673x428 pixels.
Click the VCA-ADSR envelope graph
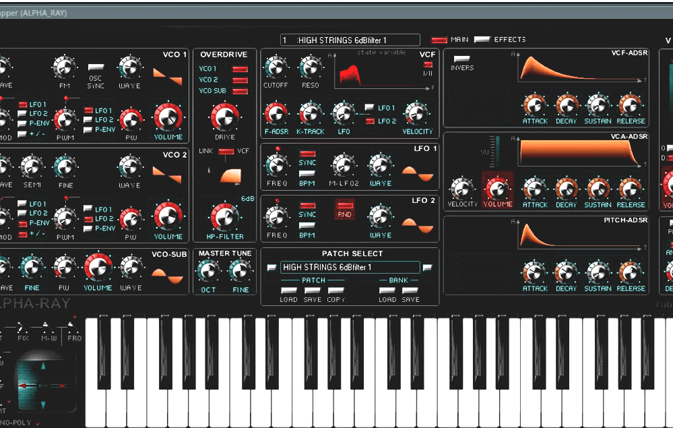(x=579, y=152)
